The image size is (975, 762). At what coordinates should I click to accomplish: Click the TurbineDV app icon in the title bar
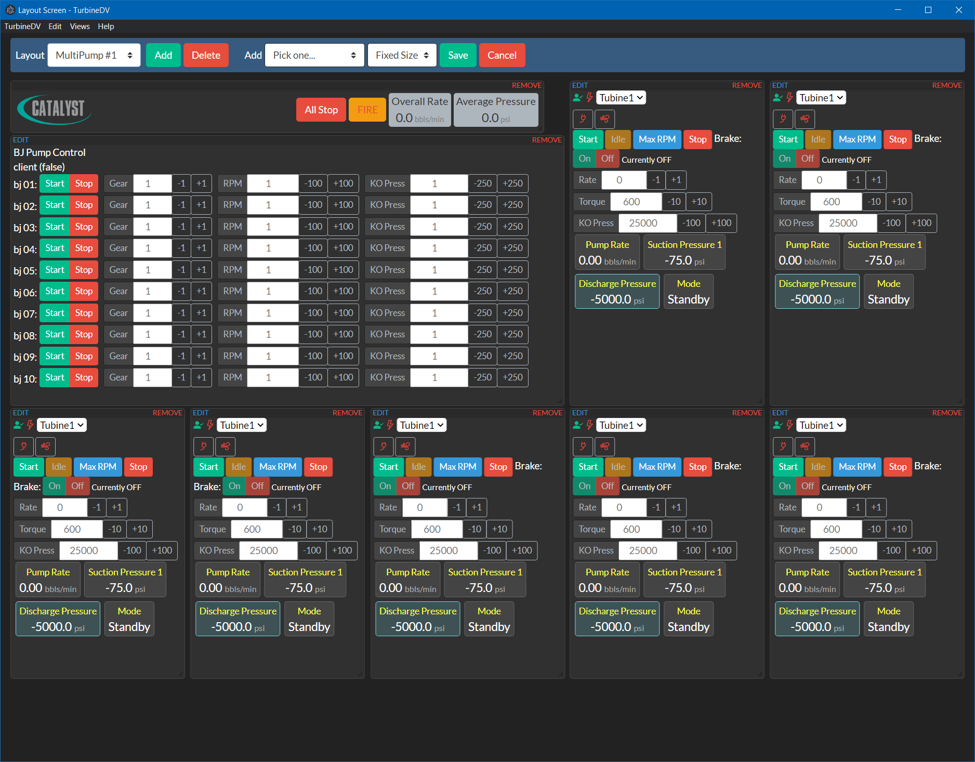point(10,10)
